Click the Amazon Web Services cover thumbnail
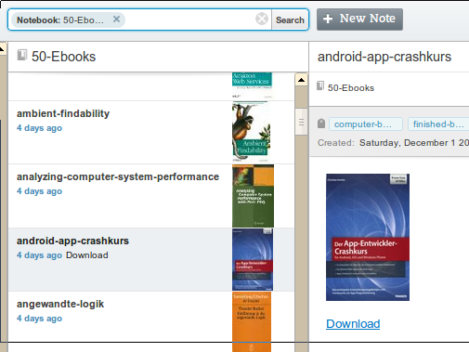 click(x=252, y=85)
